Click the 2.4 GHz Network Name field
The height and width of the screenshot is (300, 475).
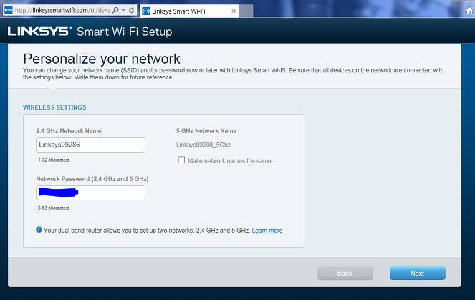tap(90, 145)
